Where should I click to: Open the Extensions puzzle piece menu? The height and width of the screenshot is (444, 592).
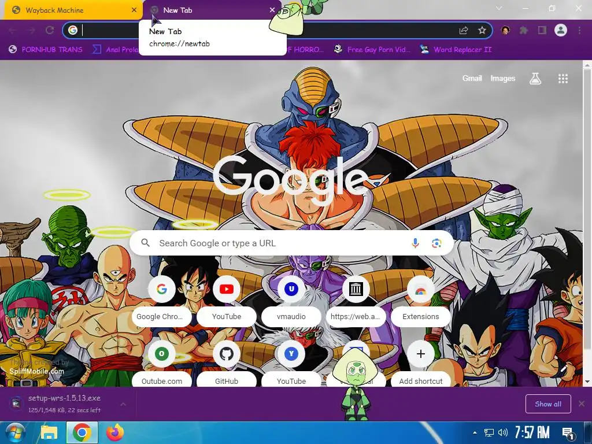coord(524,30)
